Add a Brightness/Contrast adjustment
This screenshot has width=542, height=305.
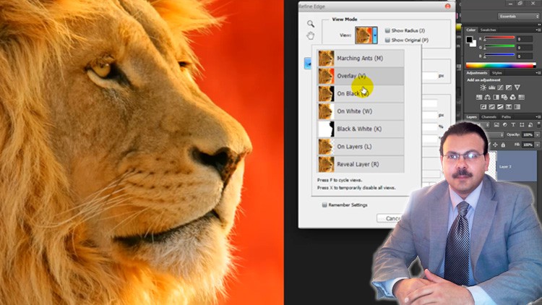pos(483,87)
